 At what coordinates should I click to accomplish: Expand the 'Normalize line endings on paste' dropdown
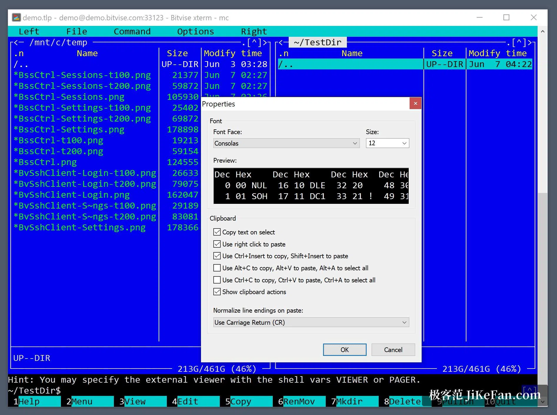click(x=311, y=322)
